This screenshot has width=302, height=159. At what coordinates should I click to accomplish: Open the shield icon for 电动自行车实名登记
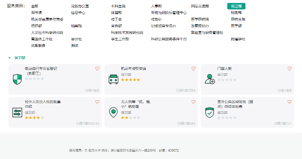[17, 79]
